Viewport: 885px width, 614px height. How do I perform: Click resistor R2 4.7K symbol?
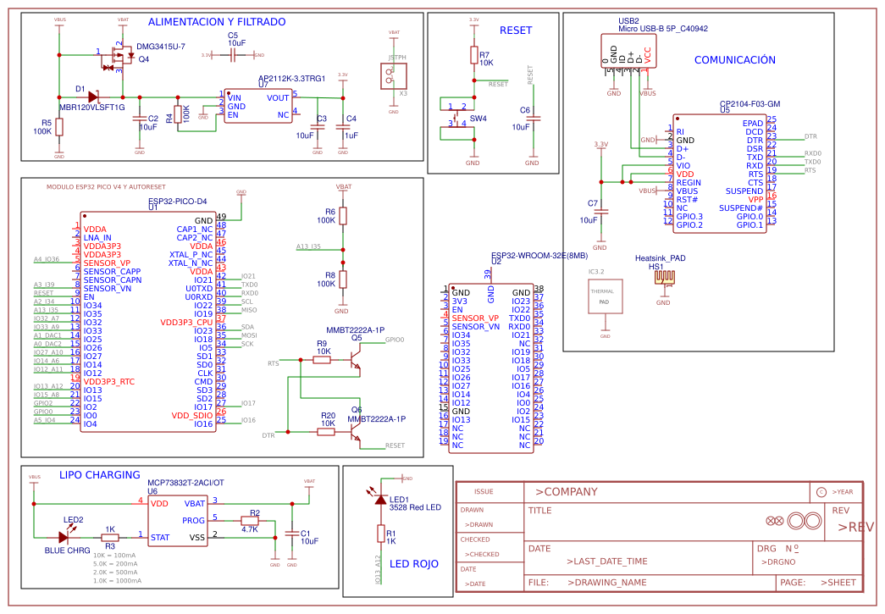pyautogui.click(x=250, y=520)
